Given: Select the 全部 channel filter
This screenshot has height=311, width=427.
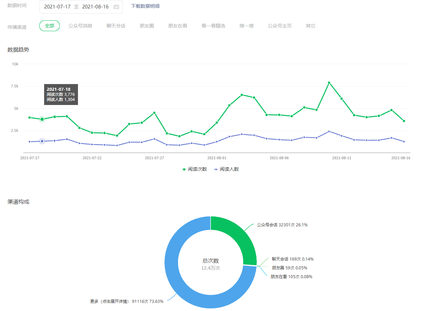Looking at the screenshot, I should [x=50, y=26].
